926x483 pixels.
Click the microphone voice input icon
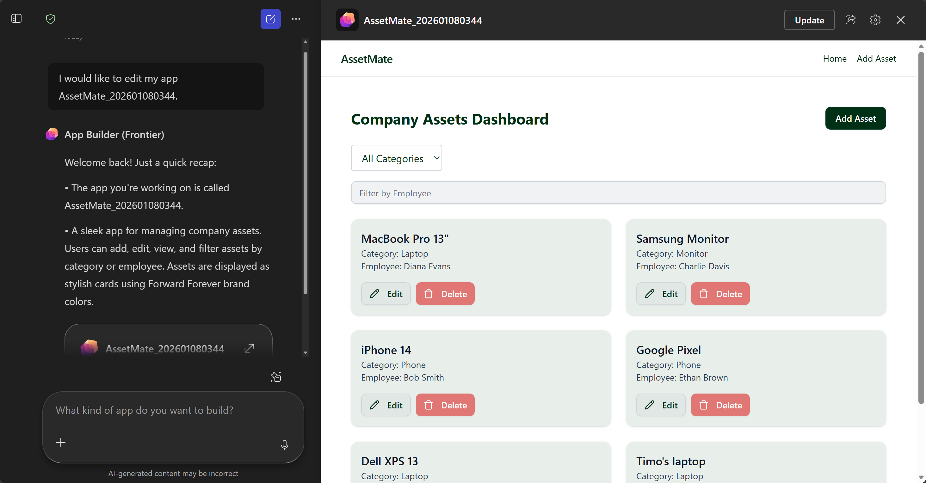click(x=284, y=444)
